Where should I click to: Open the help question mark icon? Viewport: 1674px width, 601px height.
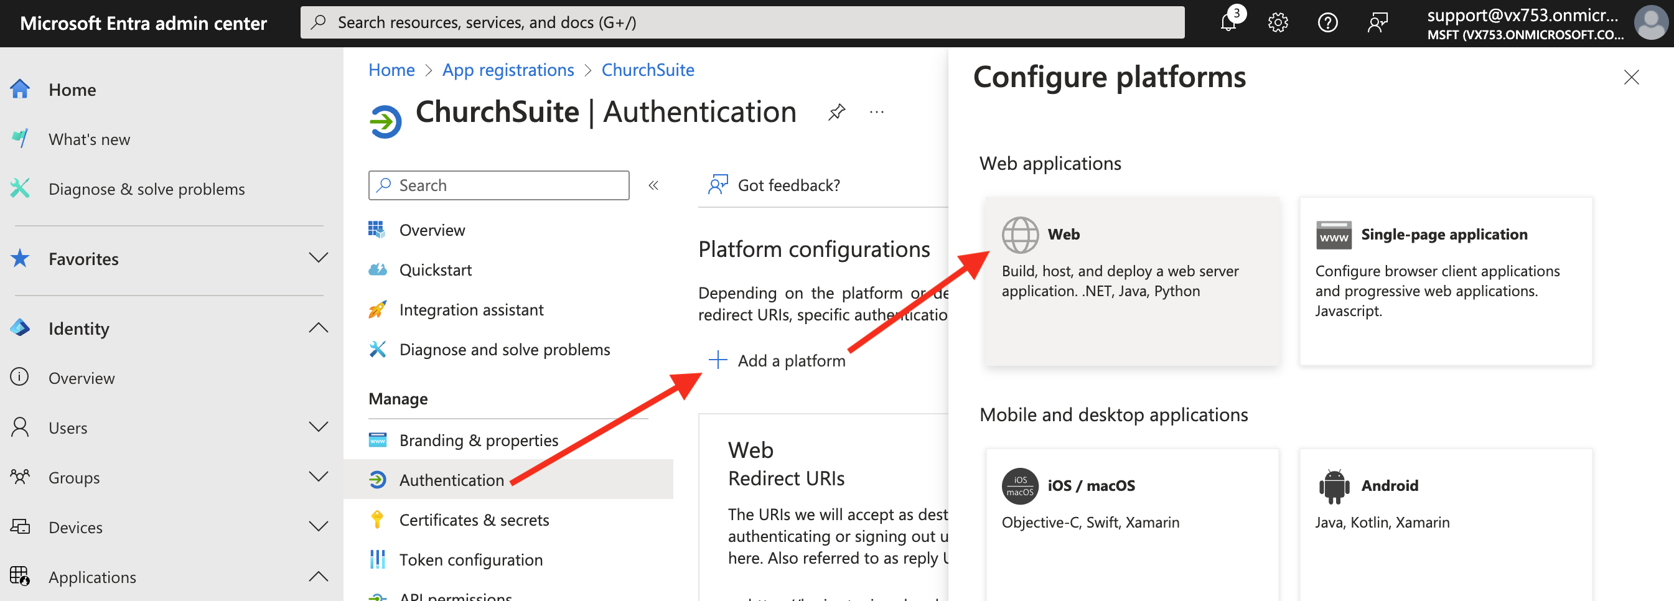tap(1327, 23)
